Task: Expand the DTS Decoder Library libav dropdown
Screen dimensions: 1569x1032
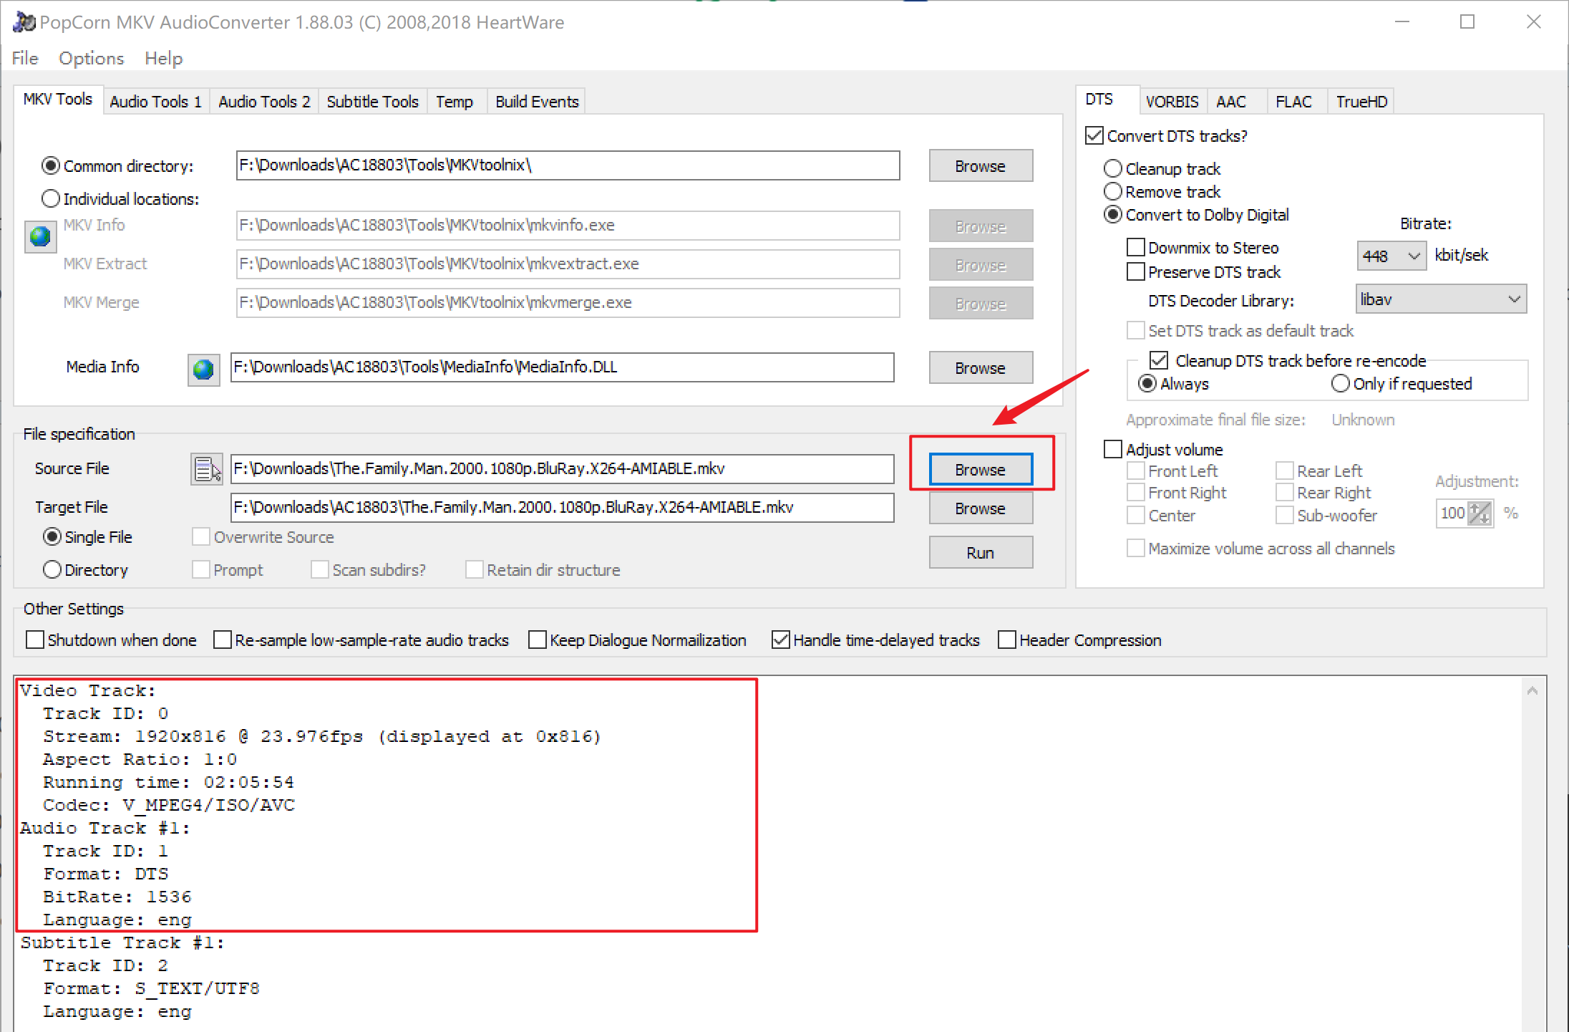Action: pyautogui.click(x=1440, y=299)
